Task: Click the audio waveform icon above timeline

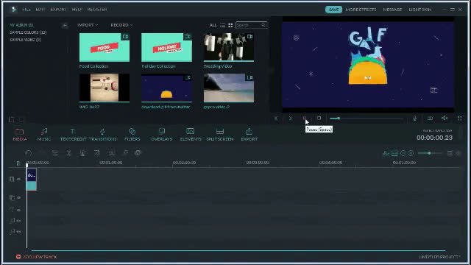Action: [386, 153]
